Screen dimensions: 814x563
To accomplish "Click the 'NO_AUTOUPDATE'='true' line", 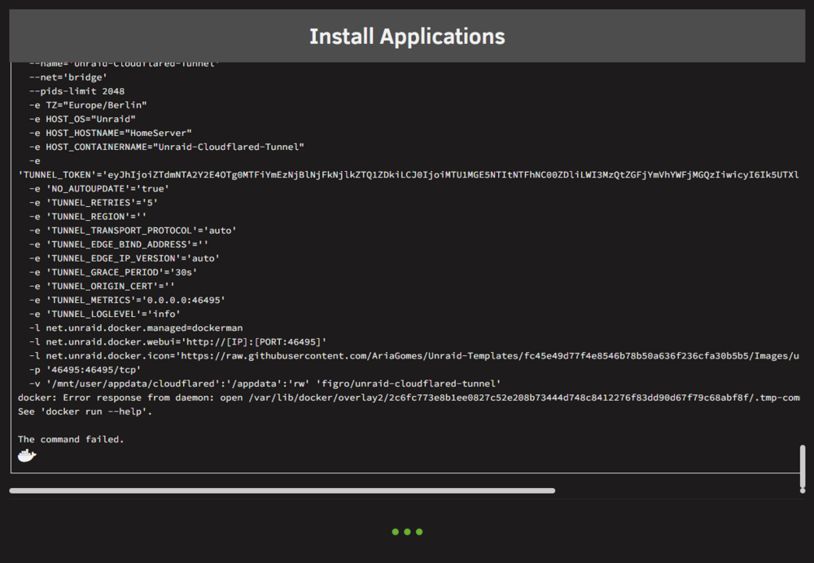I will point(99,189).
